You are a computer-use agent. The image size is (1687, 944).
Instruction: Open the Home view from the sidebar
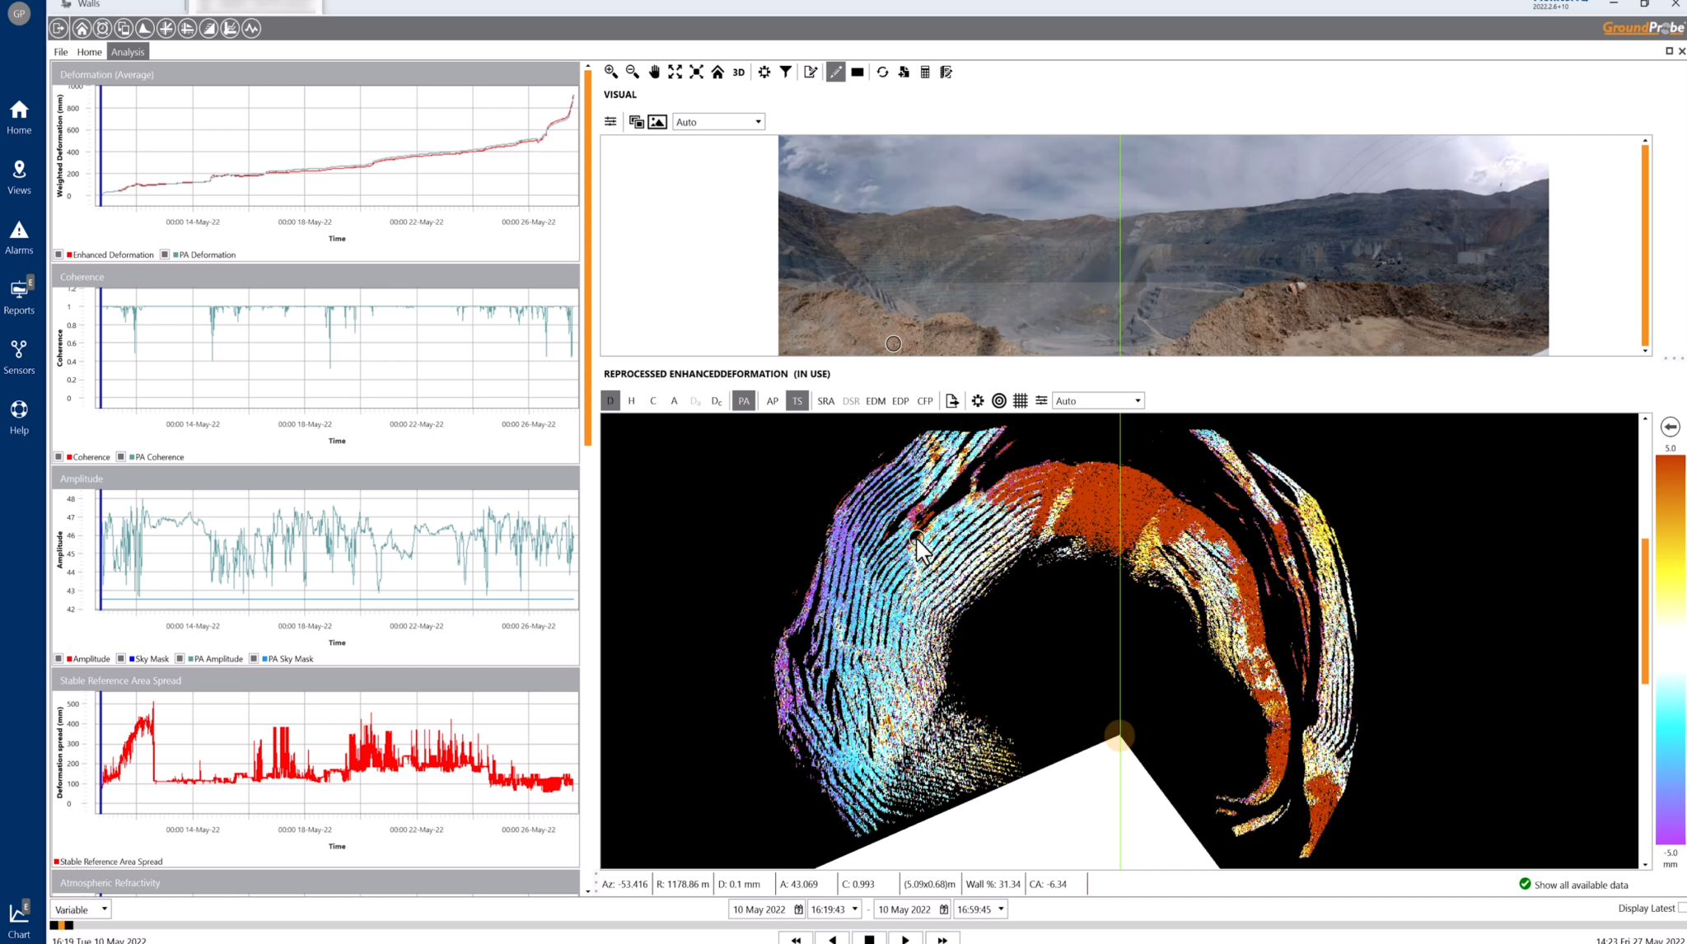coord(19,115)
